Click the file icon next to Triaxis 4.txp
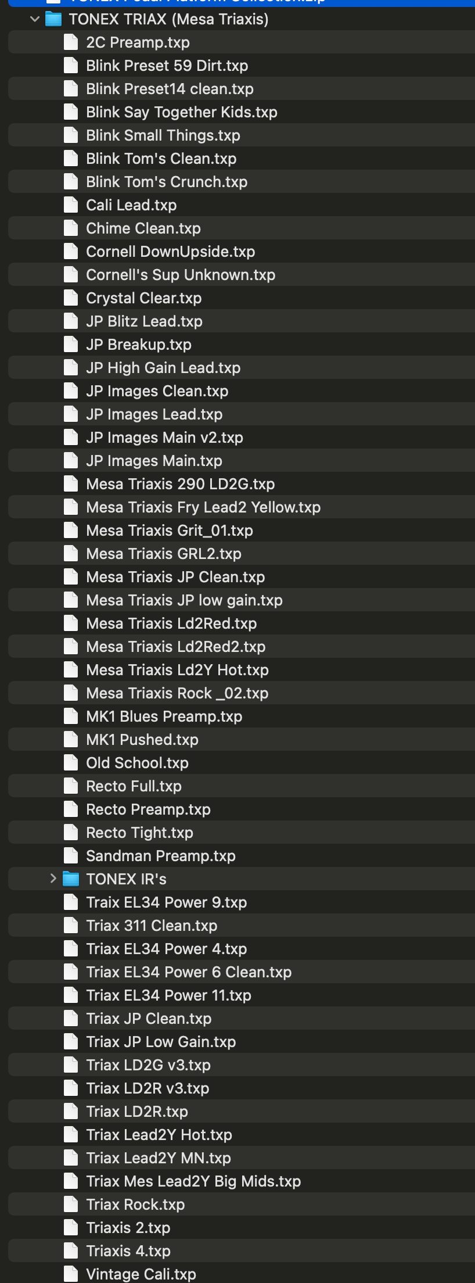The width and height of the screenshot is (475, 1283). [x=71, y=1251]
